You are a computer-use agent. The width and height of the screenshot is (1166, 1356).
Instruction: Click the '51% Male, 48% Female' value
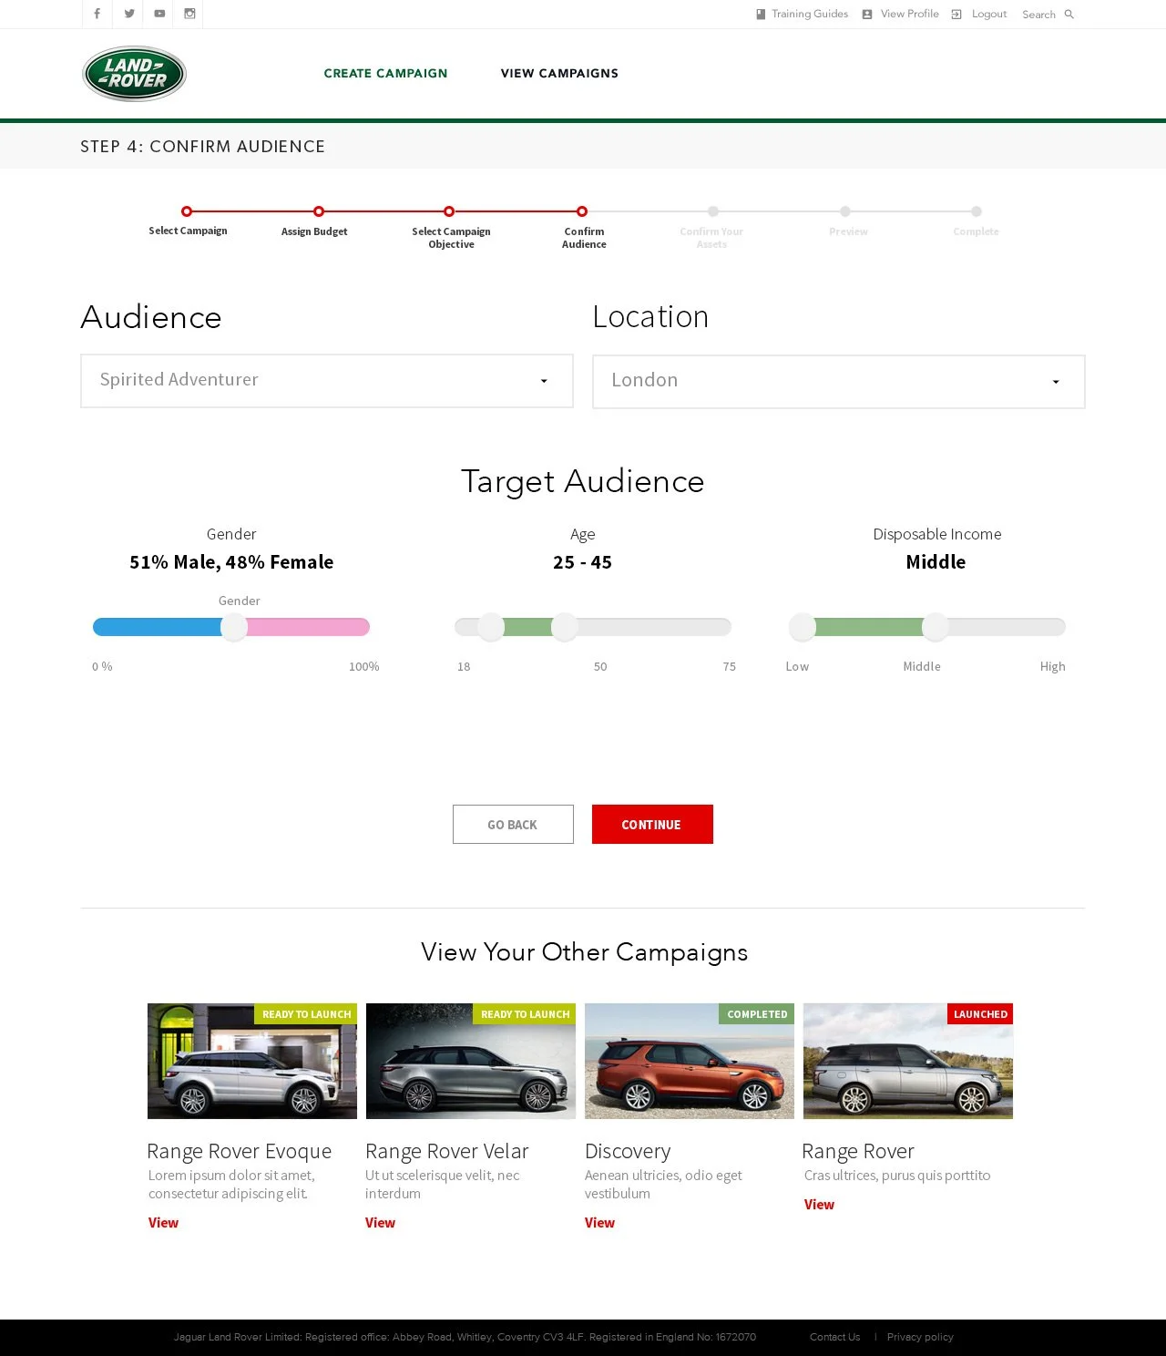click(231, 562)
